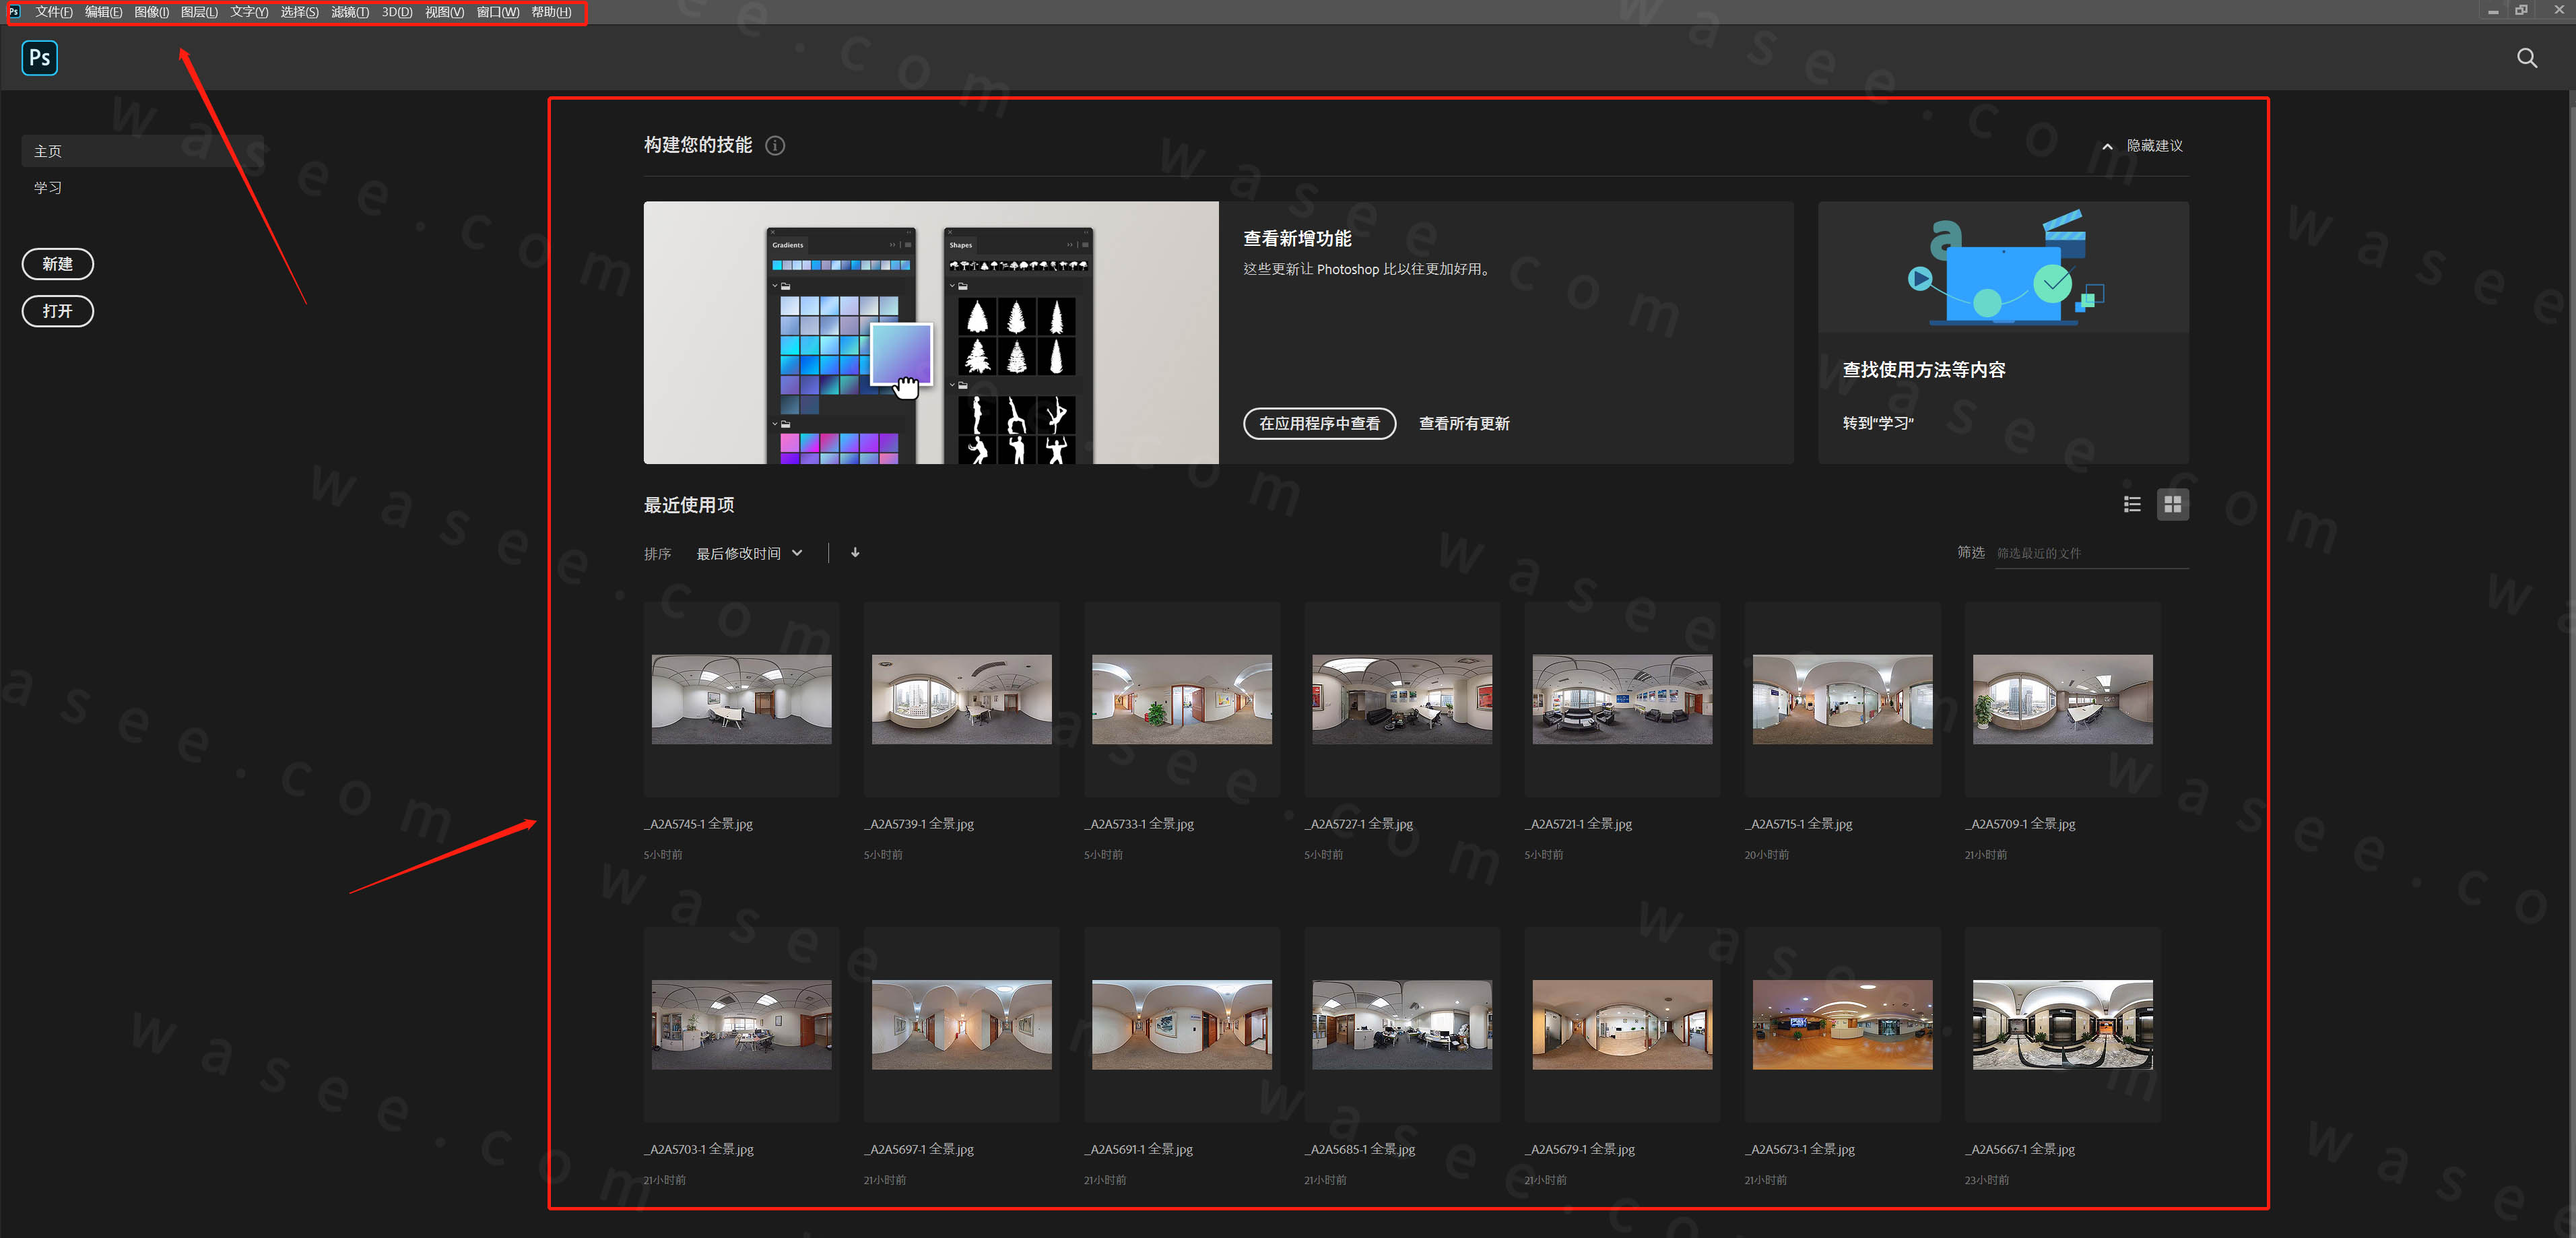Open the 窗口(W) menu
2576x1238 pixels.
[497, 12]
